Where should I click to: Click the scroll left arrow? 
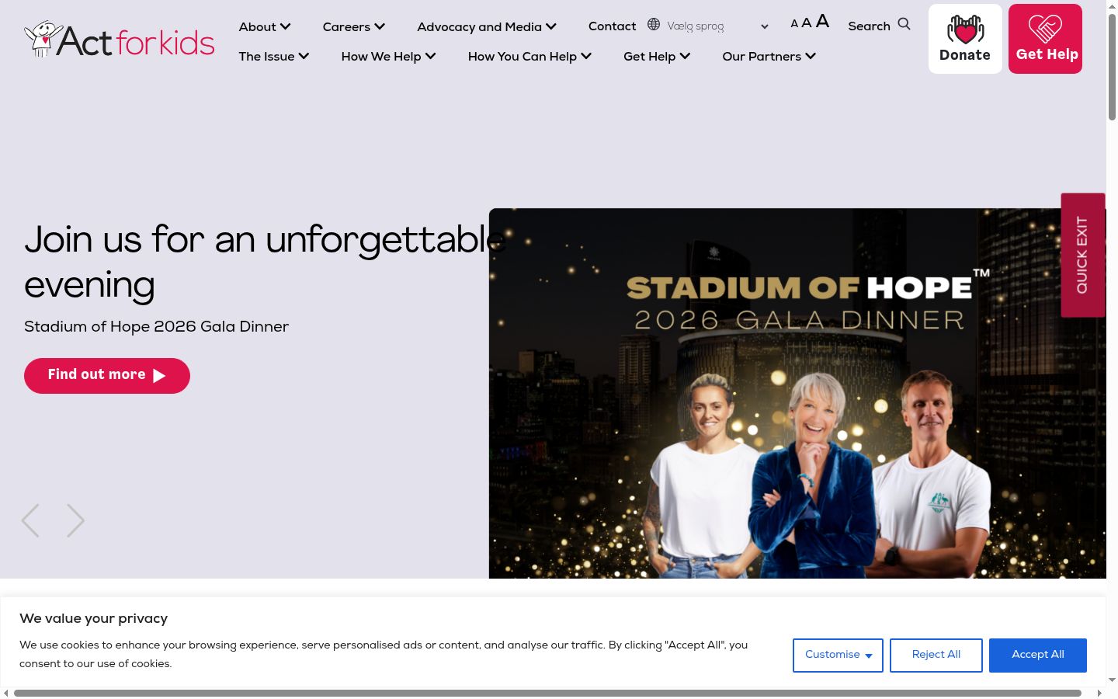pyautogui.click(x=6, y=693)
